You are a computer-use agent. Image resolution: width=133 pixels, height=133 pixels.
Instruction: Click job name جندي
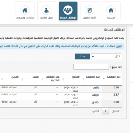click(95, 102)
